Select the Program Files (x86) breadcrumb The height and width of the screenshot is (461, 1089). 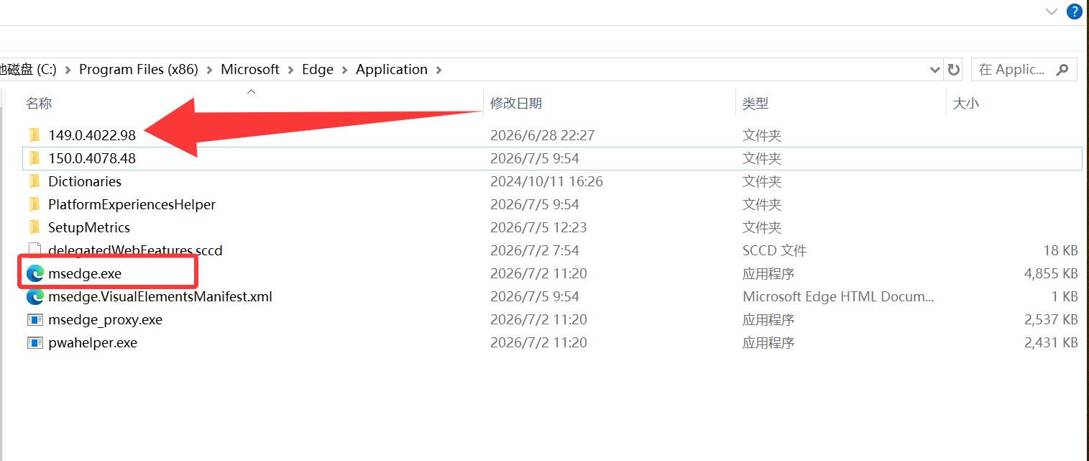pyautogui.click(x=138, y=70)
